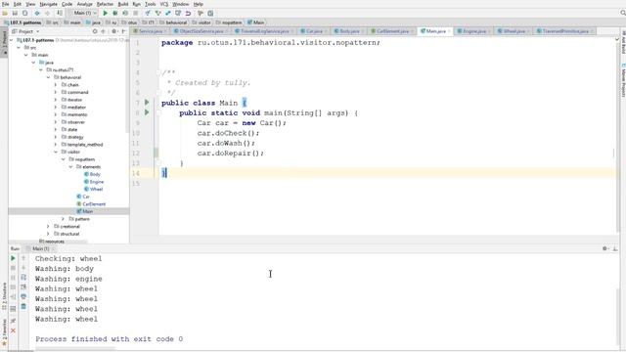Click the run gutter arrow beside class Main
Screen dimensions: 626x352
[147, 103]
